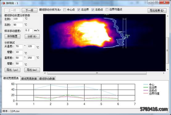Click the 温度差 start field showing 50
Viewport: 171px width, 115px height.
pos(19,58)
